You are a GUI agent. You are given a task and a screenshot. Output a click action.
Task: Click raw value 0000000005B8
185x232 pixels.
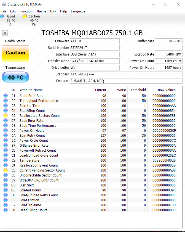[164, 115]
